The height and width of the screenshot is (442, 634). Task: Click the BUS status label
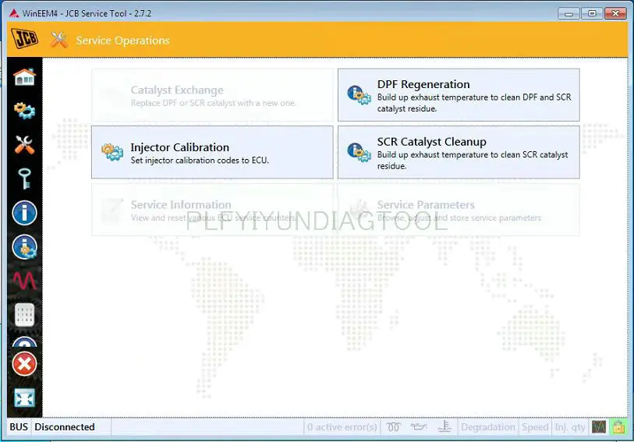click(19, 427)
